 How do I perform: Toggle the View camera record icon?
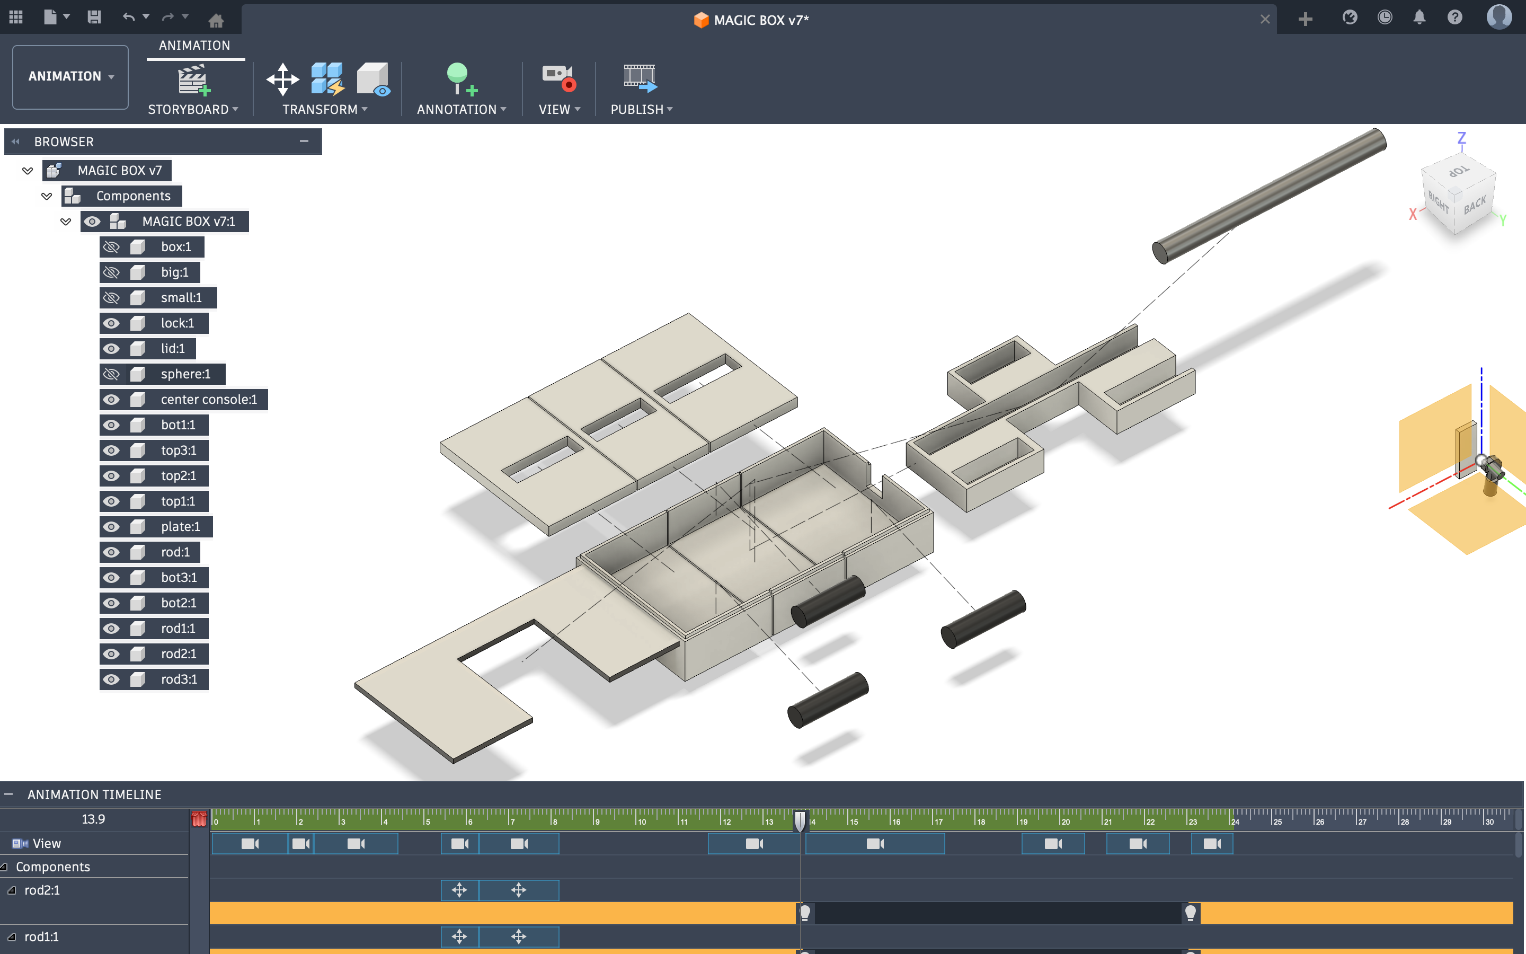coord(558,78)
